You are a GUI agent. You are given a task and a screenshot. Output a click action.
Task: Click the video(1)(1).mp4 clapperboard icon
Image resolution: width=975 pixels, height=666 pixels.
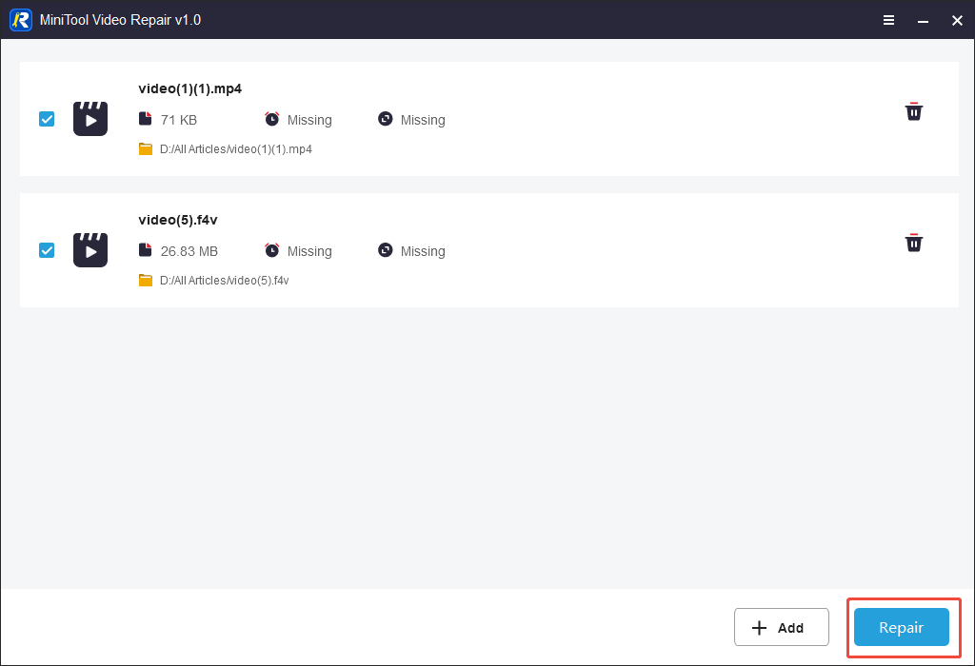[x=90, y=119]
